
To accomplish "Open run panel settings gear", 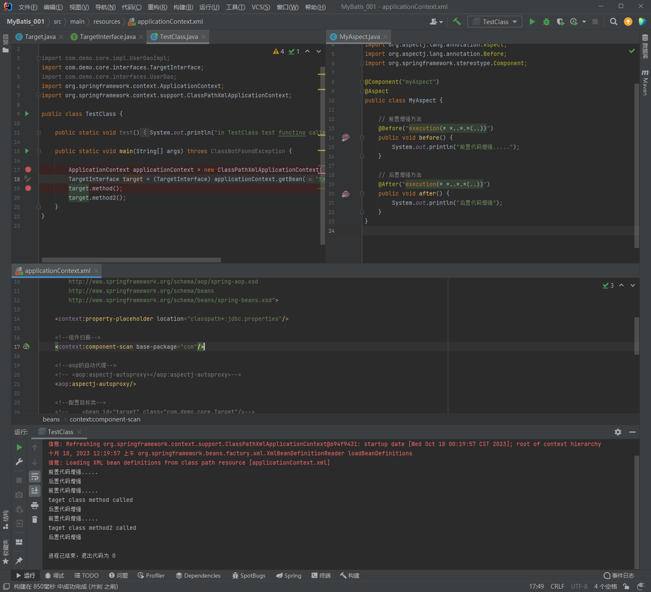I will pos(618,432).
